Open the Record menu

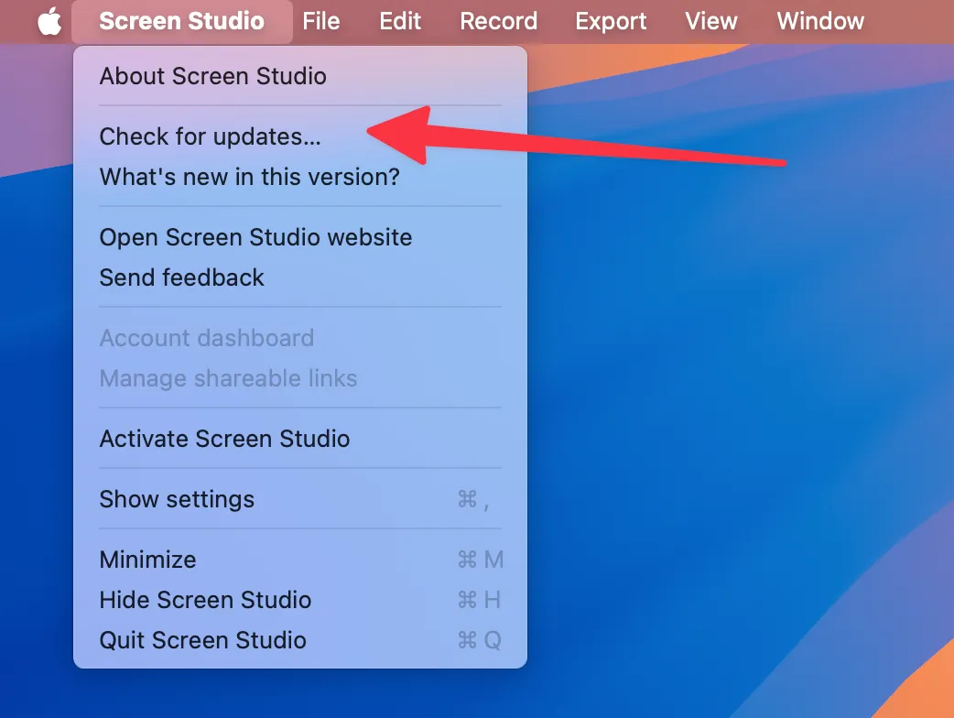tap(498, 21)
